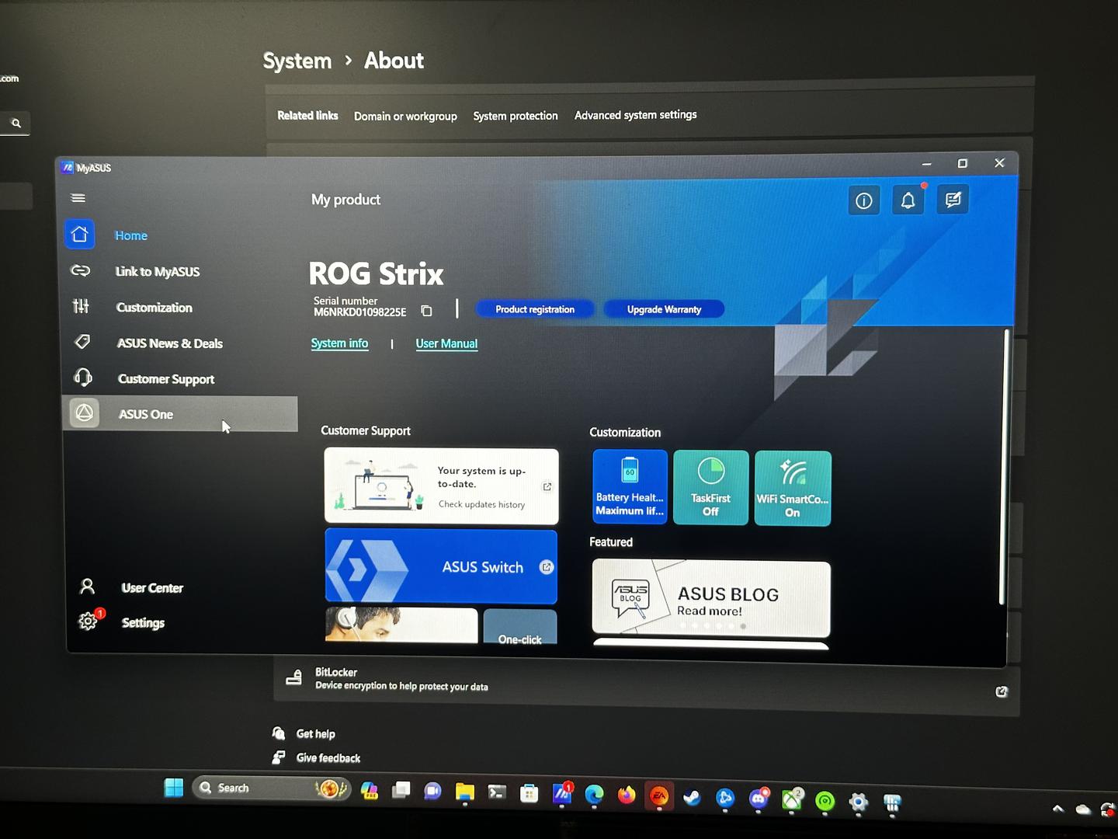The width and height of the screenshot is (1118, 839).
Task: Open Task View from the taskbar
Action: pos(401,790)
